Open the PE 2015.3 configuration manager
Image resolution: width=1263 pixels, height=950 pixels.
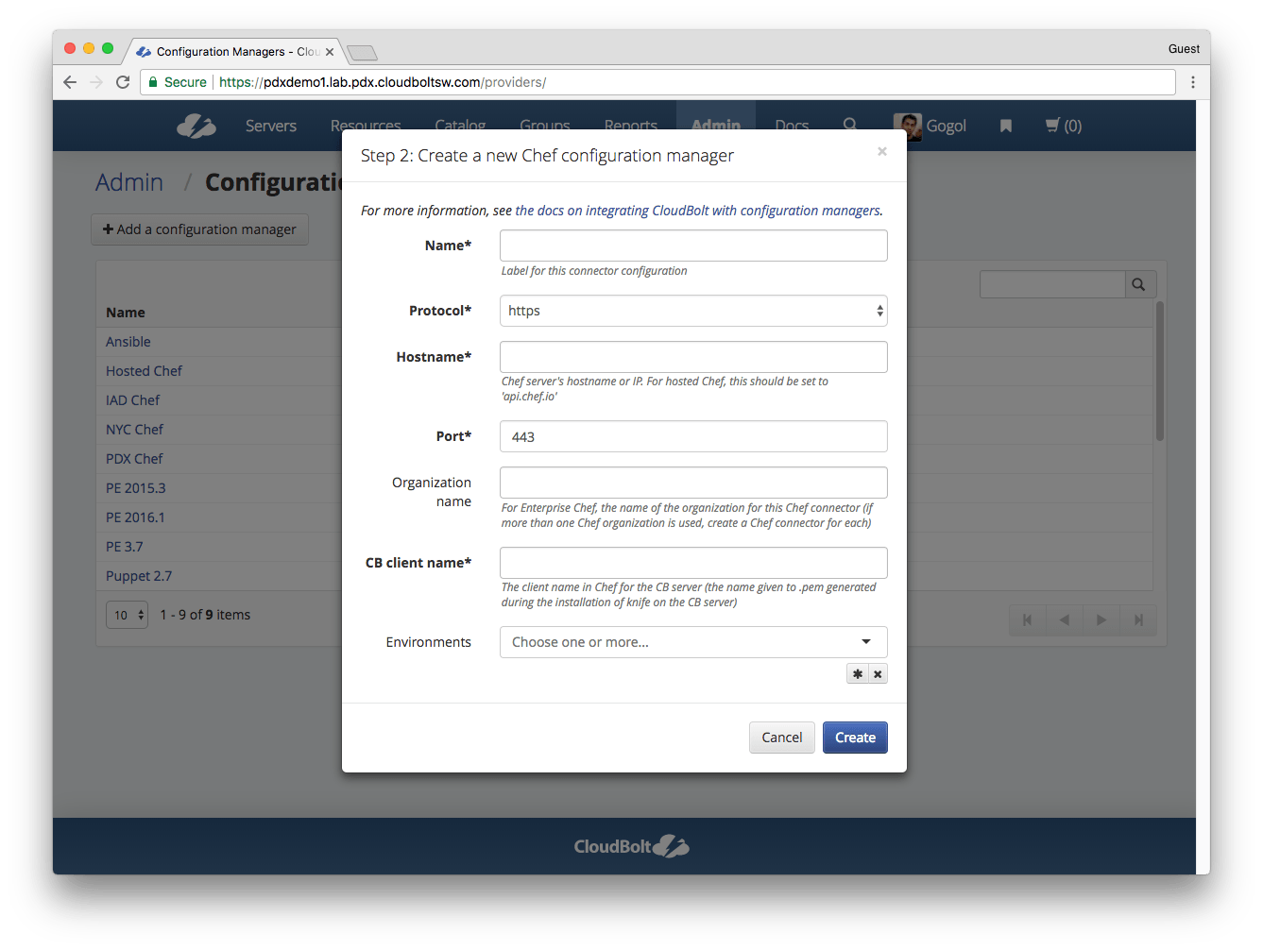click(x=136, y=488)
